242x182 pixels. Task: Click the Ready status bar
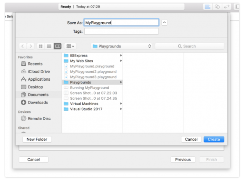point(121,7)
